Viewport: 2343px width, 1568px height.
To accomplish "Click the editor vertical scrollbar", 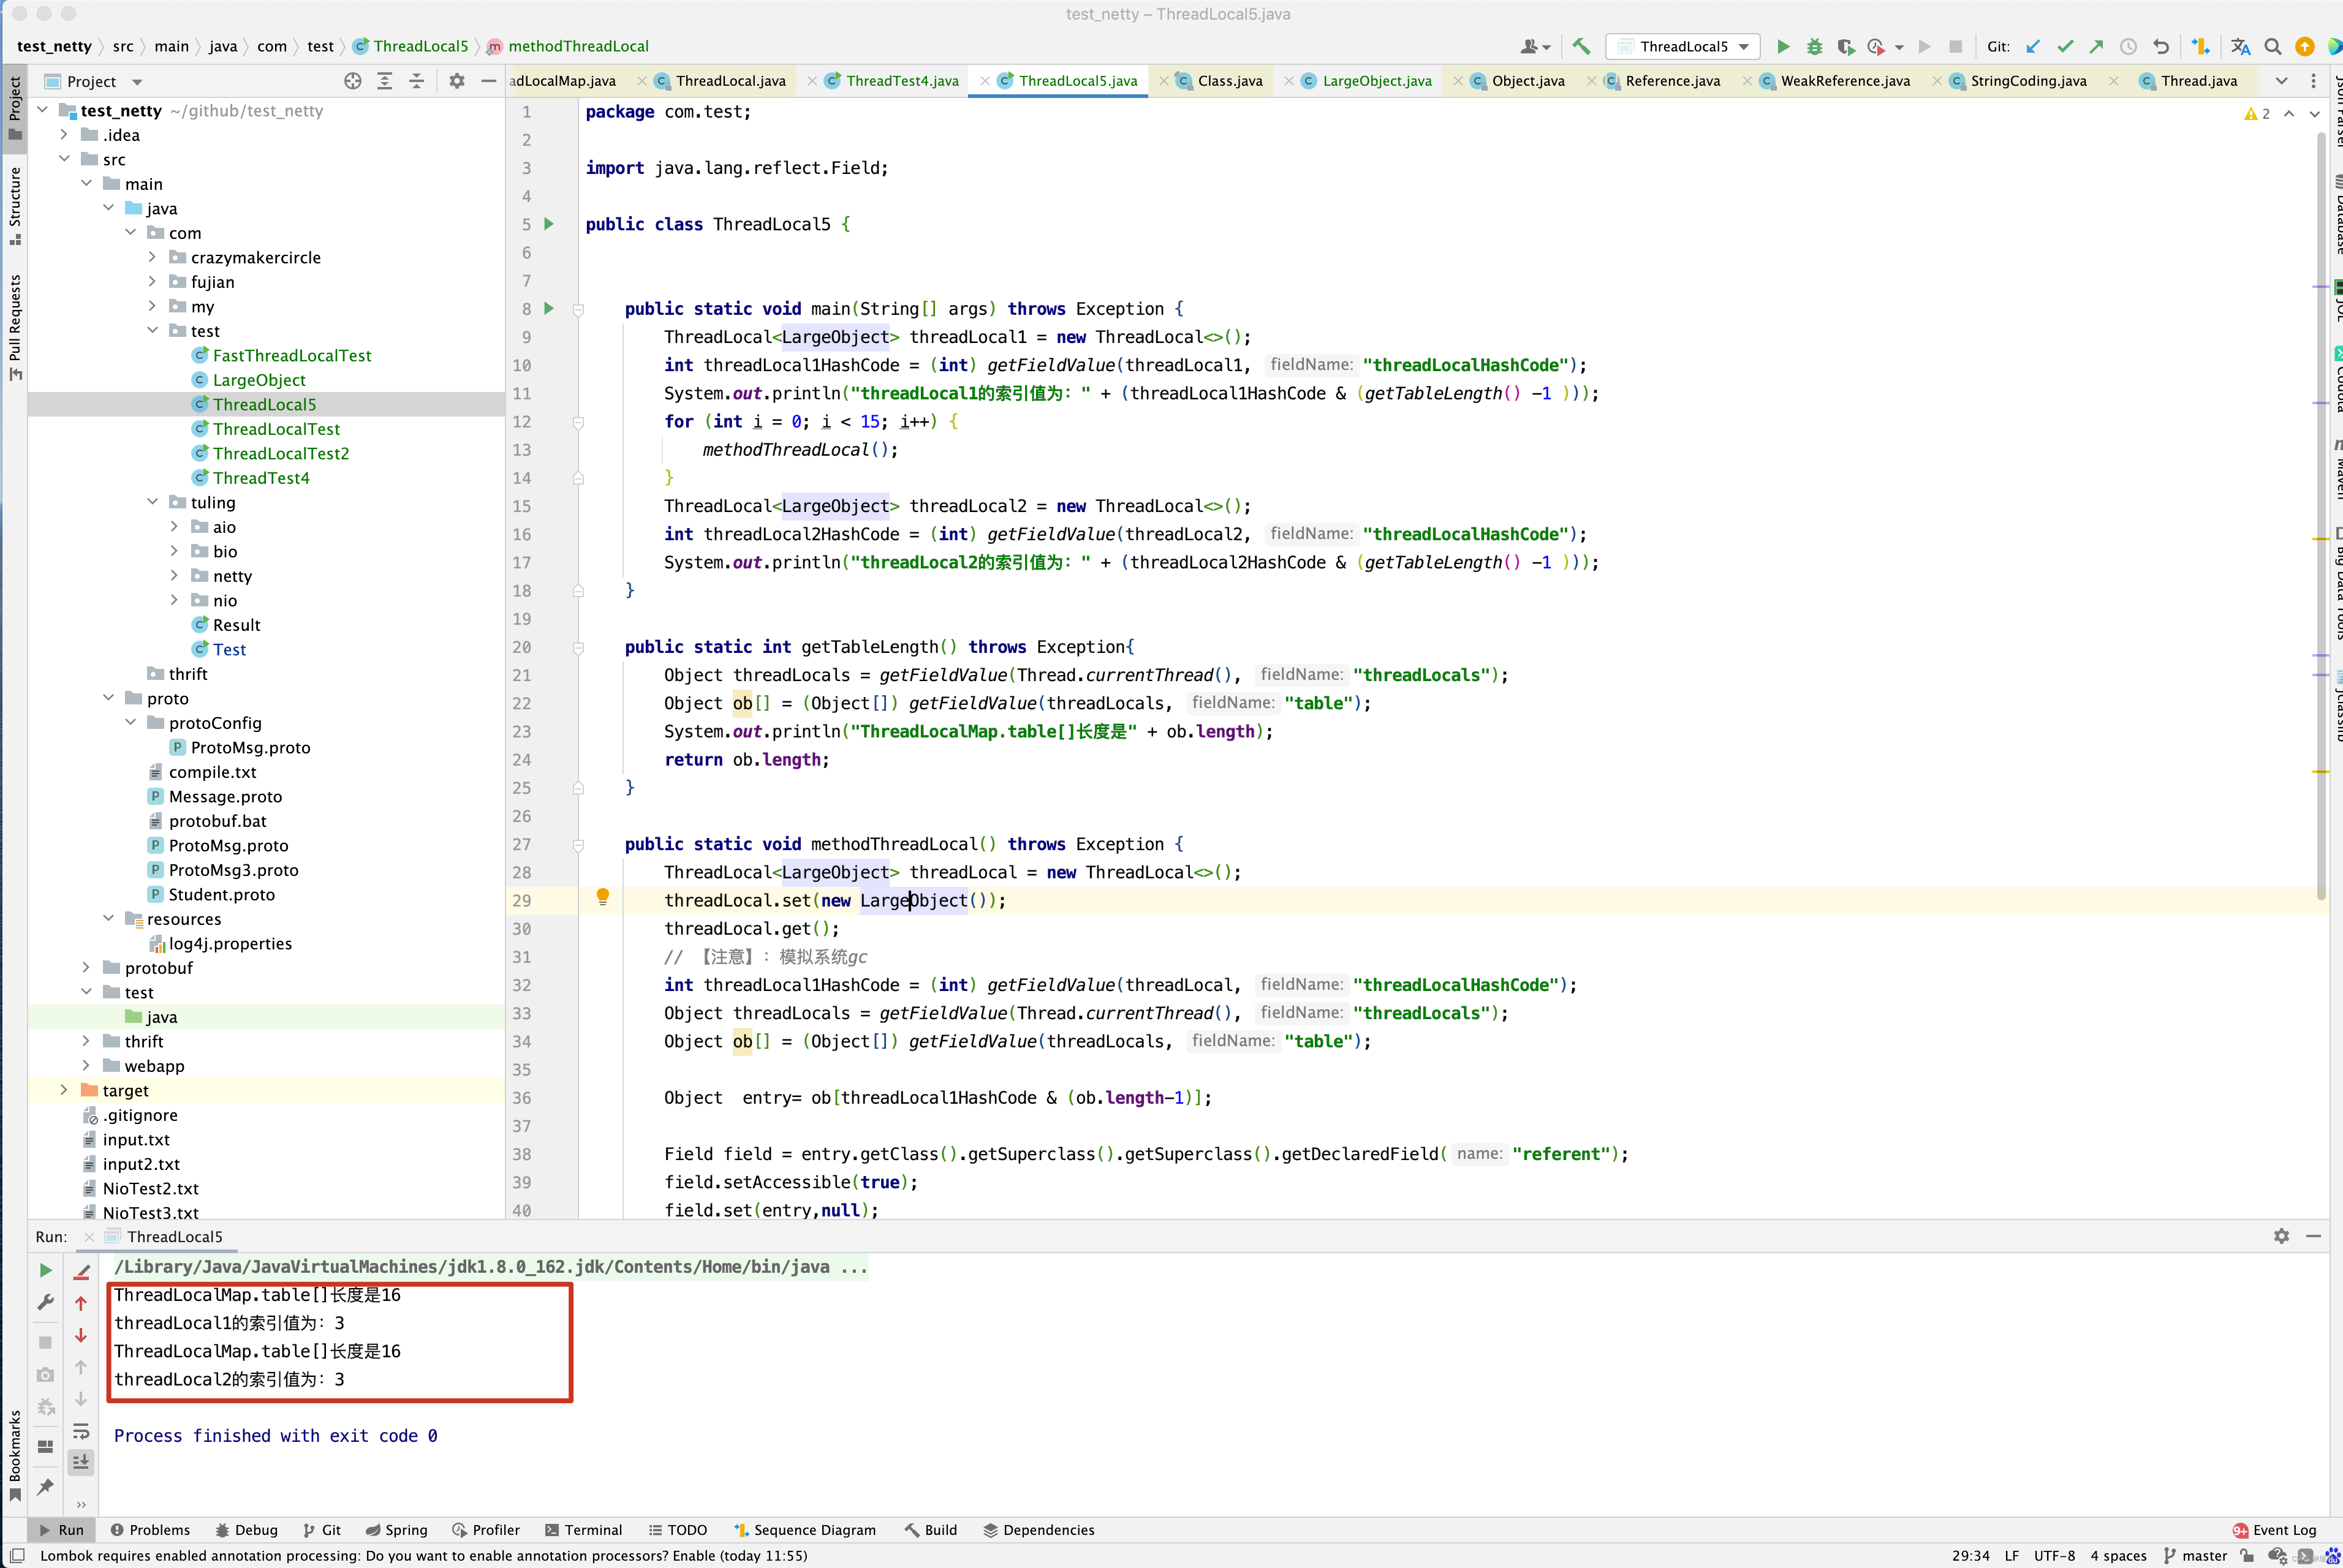I will point(2320,500).
